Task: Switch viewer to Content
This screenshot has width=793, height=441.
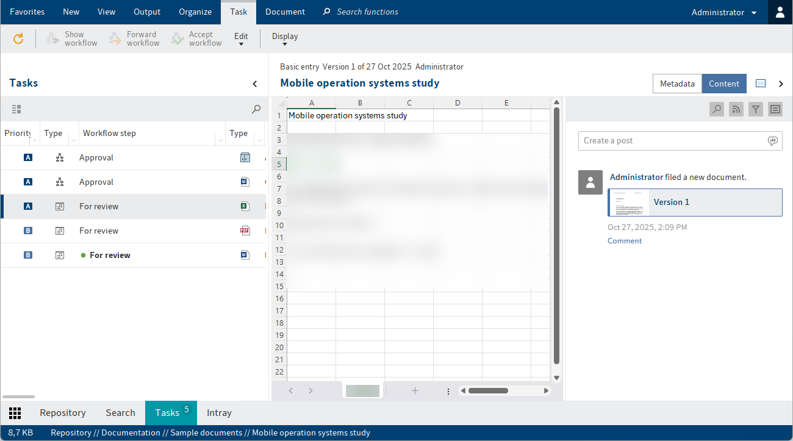Action: [723, 84]
